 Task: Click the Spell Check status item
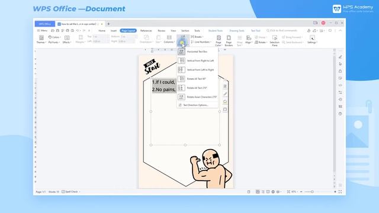pos(70,192)
